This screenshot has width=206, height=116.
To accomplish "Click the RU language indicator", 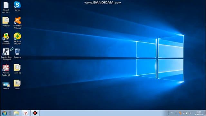I will (x=172, y=113).
